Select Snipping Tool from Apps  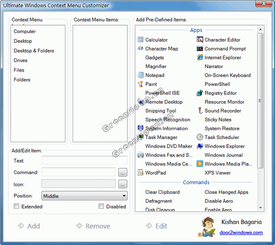[161, 111]
